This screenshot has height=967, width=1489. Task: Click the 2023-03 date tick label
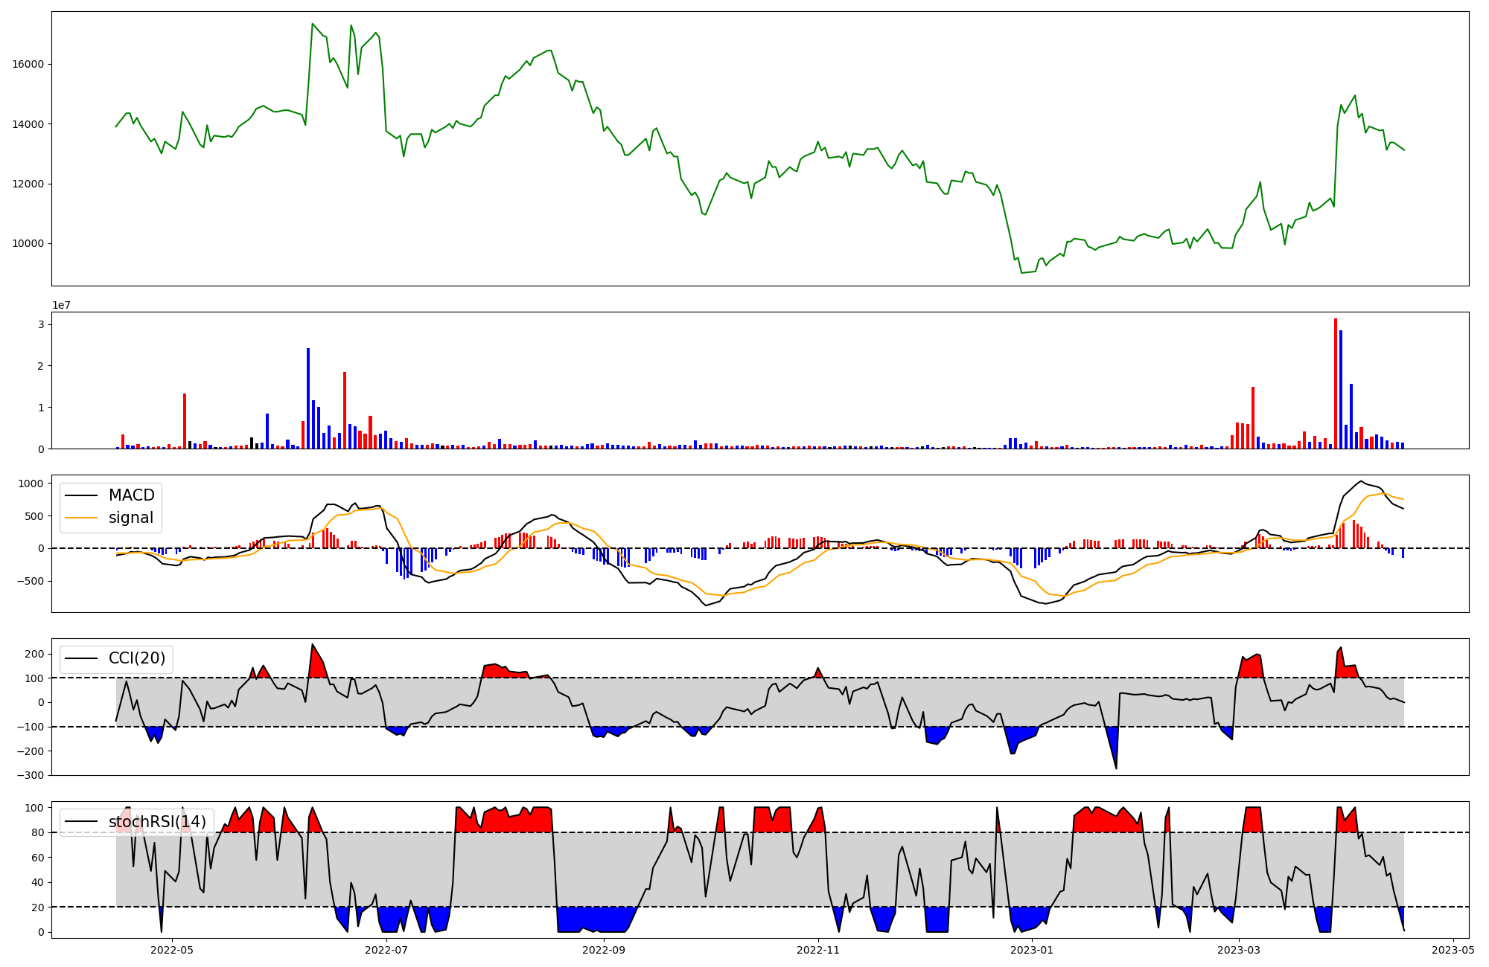click(1240, 950)
